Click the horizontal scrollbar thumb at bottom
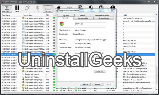This screenshot has width=159, height=95. [x=73, y=92]
